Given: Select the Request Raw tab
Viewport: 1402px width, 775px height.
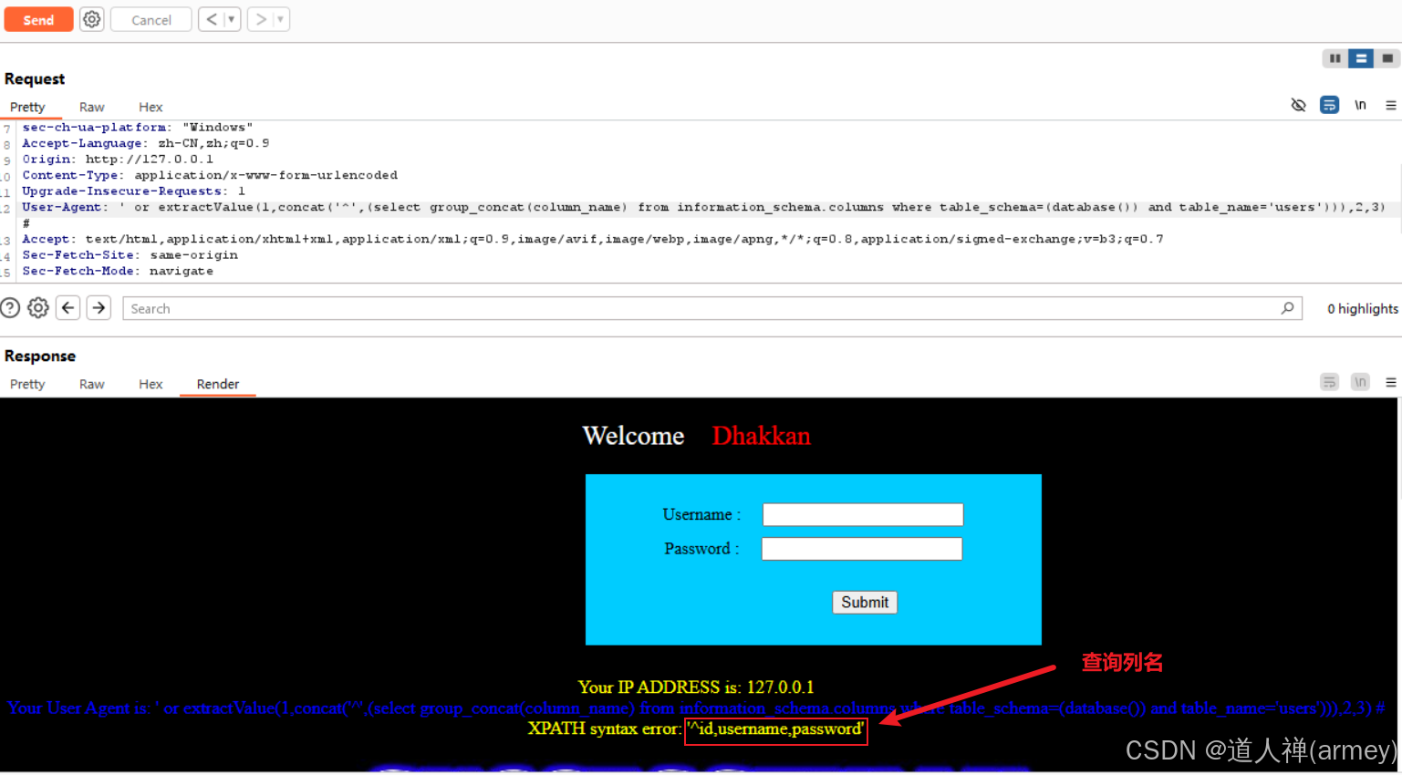Looking at the screenshot, I should tap(92, 107).
